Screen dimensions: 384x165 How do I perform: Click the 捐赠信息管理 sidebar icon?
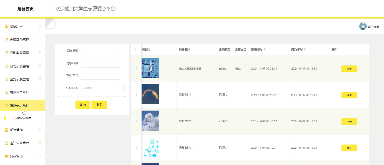[x=6, y=92]
